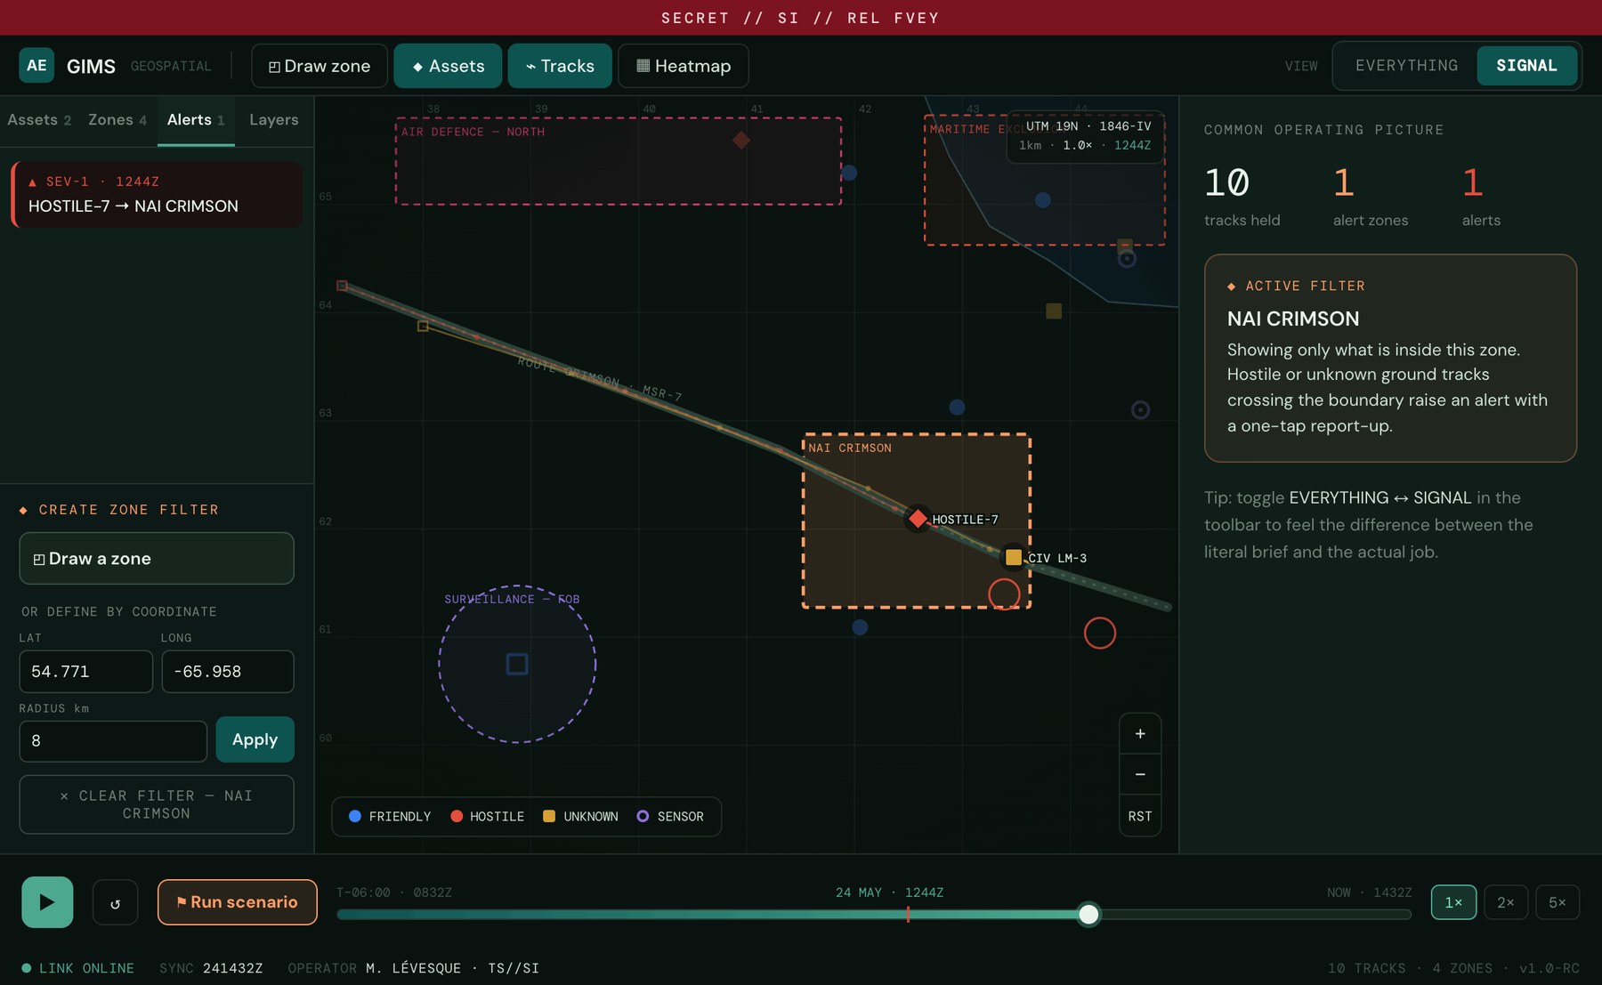Click the UNKNOWN legend swatch
Image resolution: width=1602 pixels, height=985 pixels.
point(549,816)
